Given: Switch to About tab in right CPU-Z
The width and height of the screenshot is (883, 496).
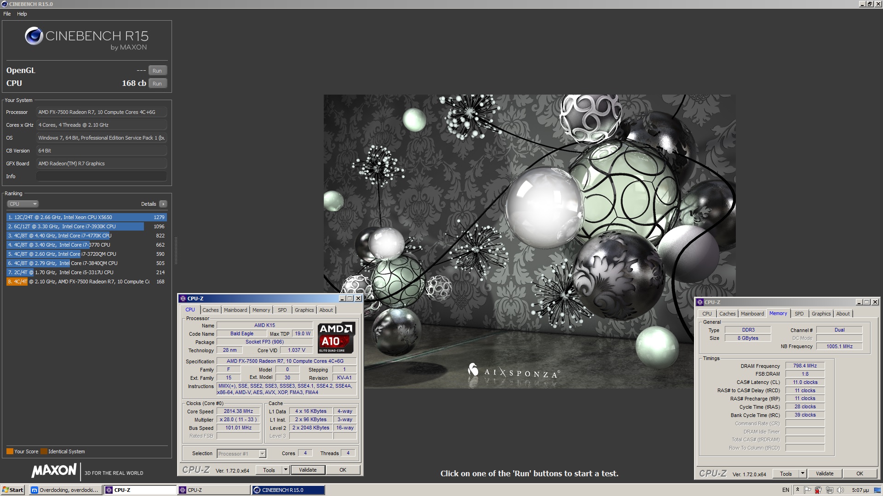Looking at the screenshot, I should click(x=843, y=314).
